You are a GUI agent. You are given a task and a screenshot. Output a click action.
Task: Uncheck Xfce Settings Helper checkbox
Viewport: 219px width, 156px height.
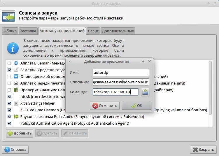pyautogui.click(x=9, y=103)
